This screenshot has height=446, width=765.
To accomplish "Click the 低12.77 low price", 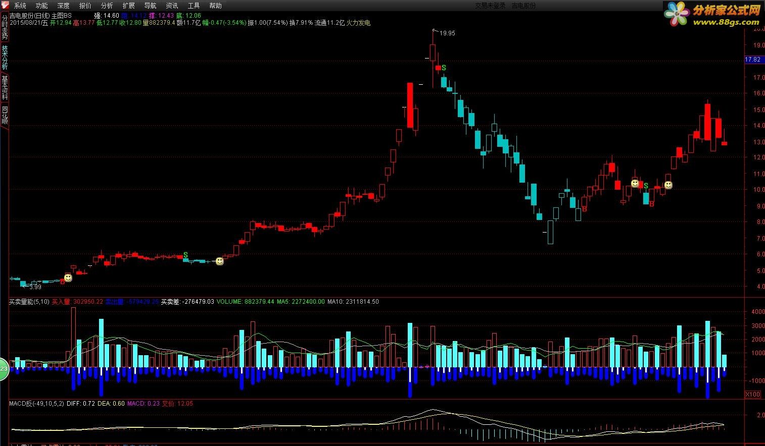I will pyautogui.click(x=107, y=23).
